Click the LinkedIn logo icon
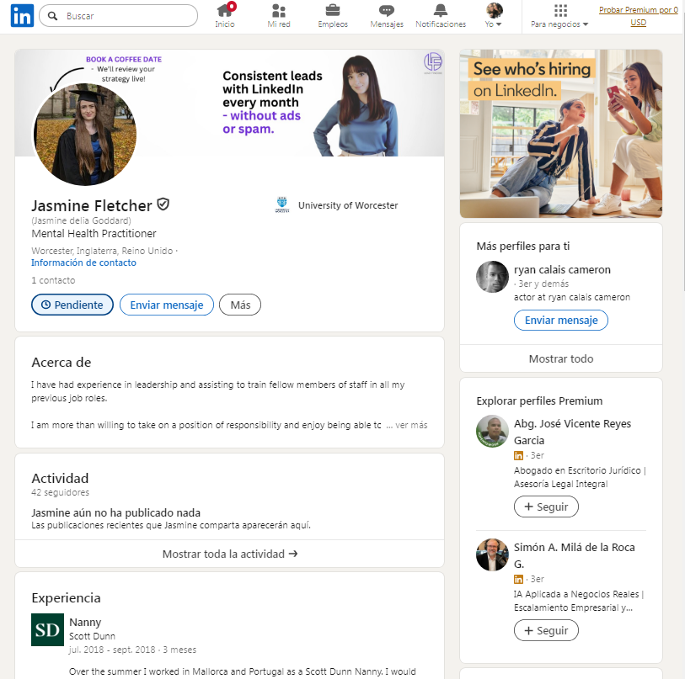685x679 pixels. tap(22, 16)
